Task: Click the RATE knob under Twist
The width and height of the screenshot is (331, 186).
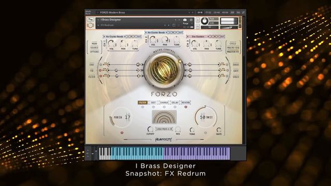Action: (219, 130)
